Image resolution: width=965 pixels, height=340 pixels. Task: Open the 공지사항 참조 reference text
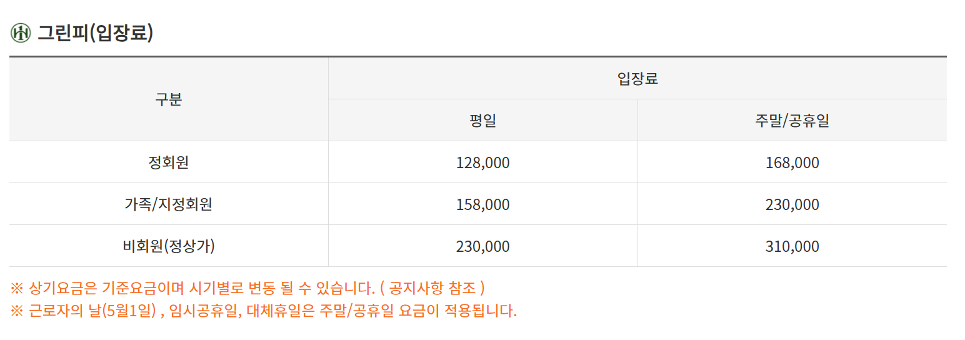coord(432,289)
